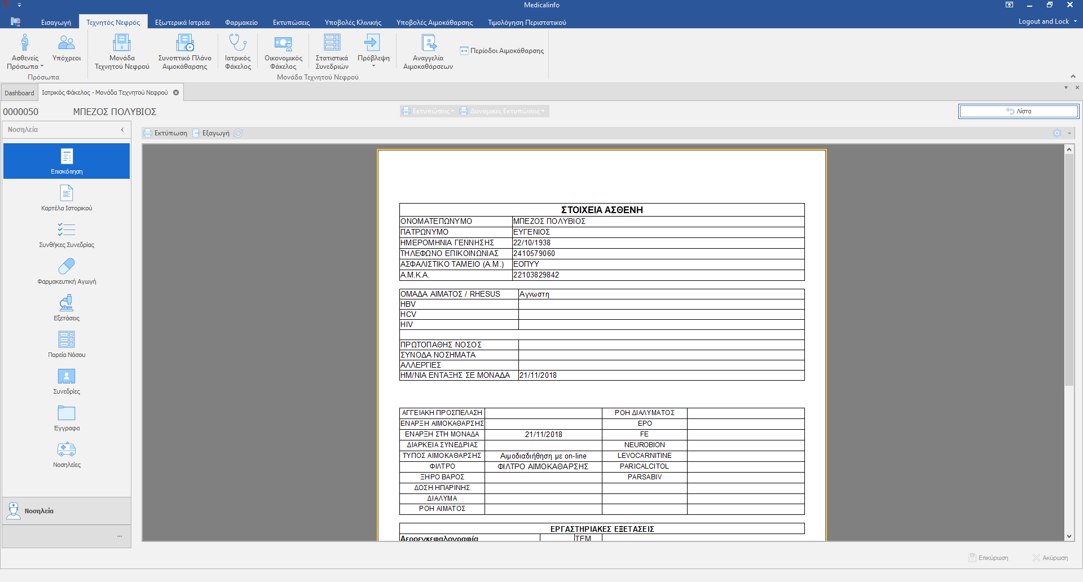
Task: Close the Ιατρικός Φάκελος document tab
Action: point(176,92)
